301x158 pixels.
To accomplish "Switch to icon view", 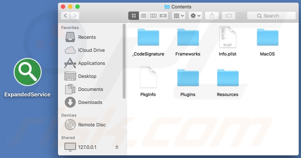I will [x=134, y=16].
